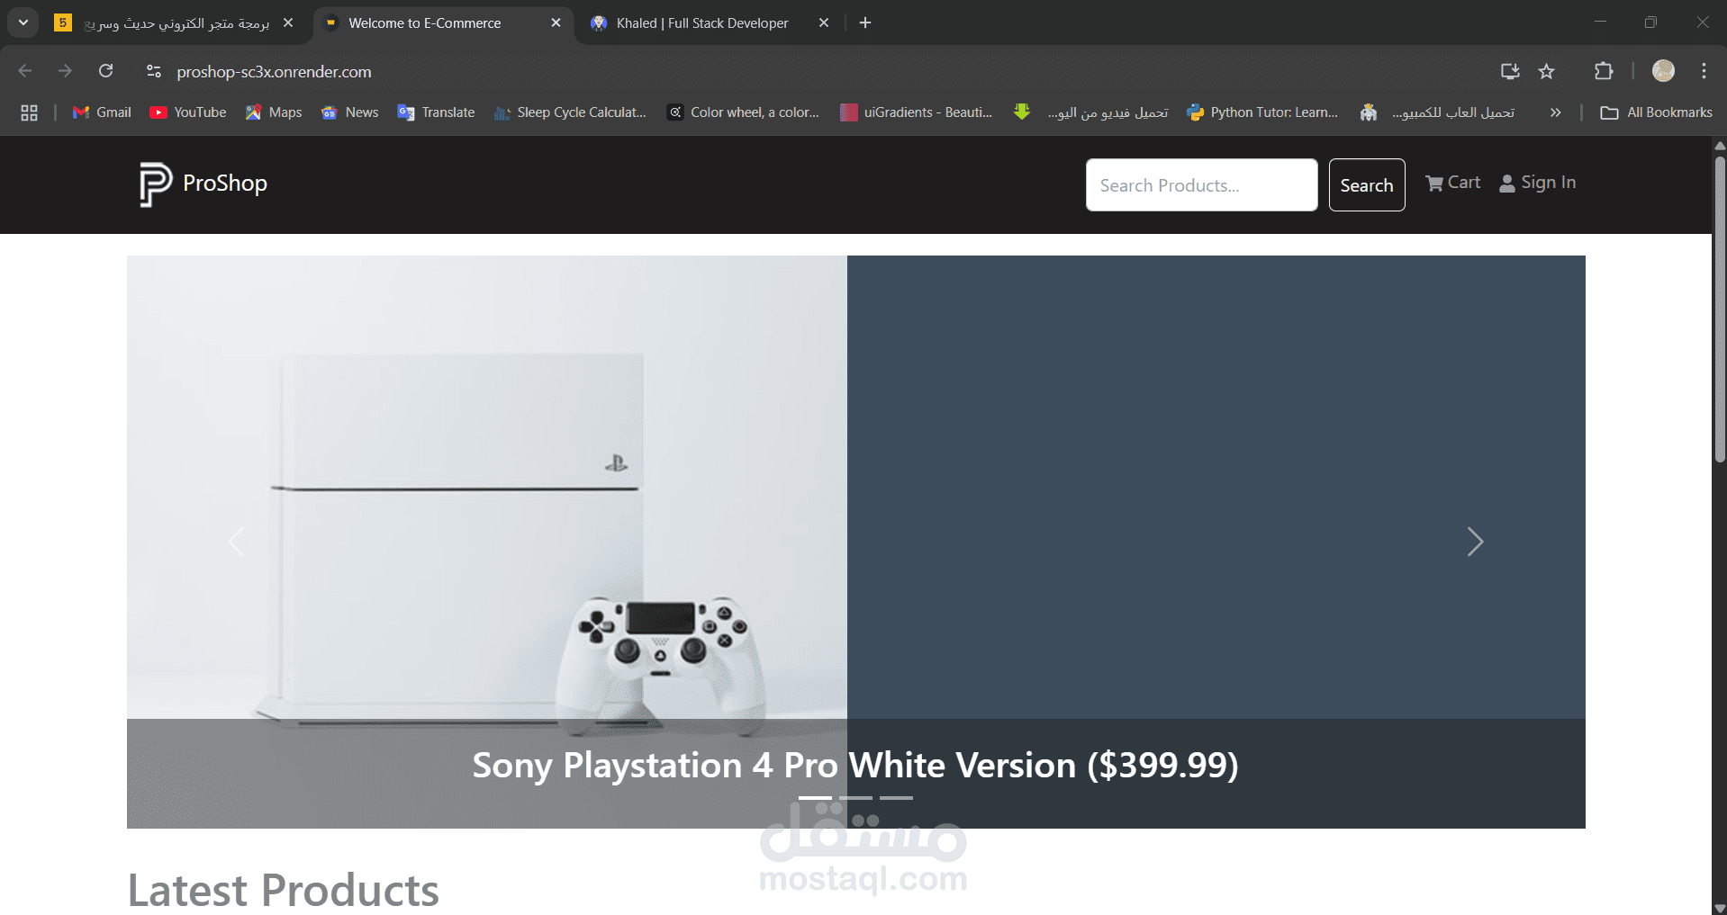Click the scrollbar down arrow
The height and width of the screenshot is (915, 1727).
pos(1720,908)
